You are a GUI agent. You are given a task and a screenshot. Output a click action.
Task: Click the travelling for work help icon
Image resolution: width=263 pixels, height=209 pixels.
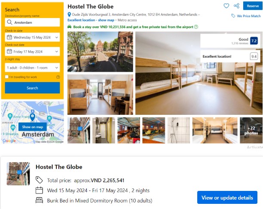tap(58, 77)
